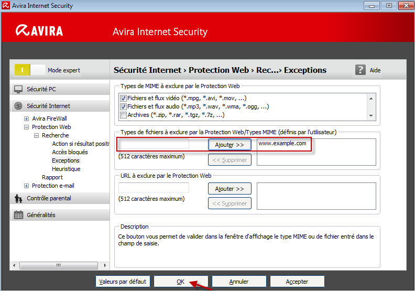Click the Annuler button
The height and width of the screenshot is (291, 415).
pos(239,282)
